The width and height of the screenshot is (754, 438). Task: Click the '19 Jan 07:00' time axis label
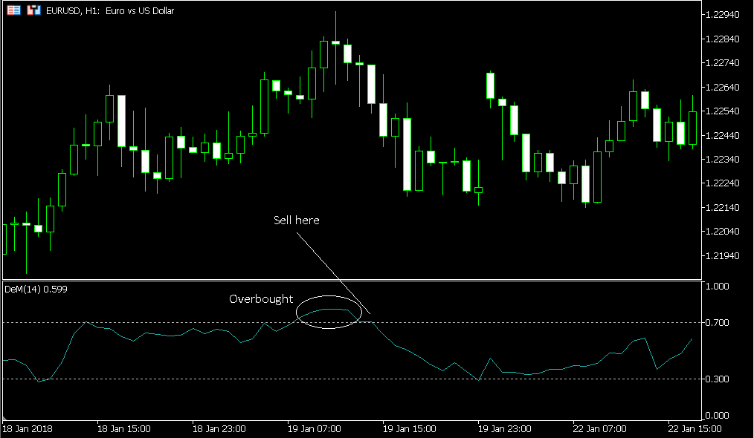pyautogui.click(x=315, y=429)
